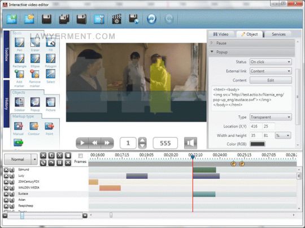Switch to the Services tab
The height and width of the screenshot is (228, 305).
point(278,35)
